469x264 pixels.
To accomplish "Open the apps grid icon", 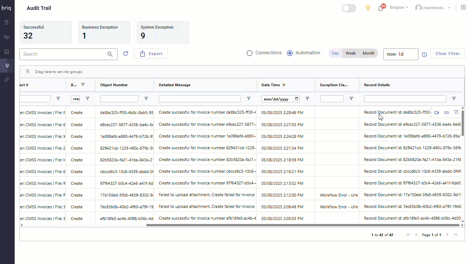I will click(463, 8).
